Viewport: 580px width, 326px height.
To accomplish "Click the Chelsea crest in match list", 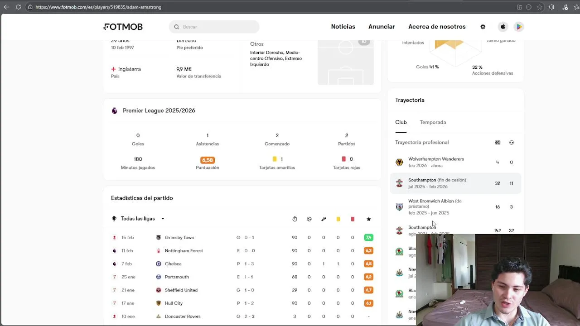I will click(159, 264).
